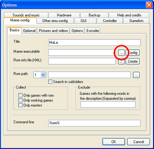Click the Title field containing MaLa
The height and width of the screenshot is (149, 154).
click(x=94, y=43)
